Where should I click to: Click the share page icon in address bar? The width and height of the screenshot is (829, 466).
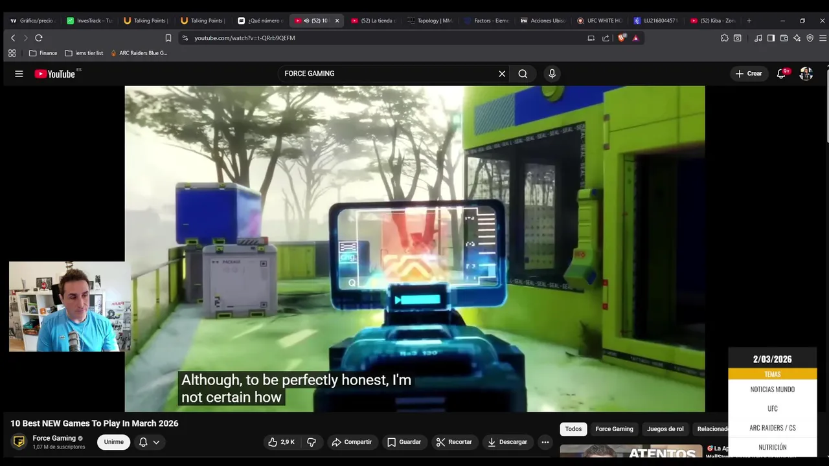(x=606, y=38)
